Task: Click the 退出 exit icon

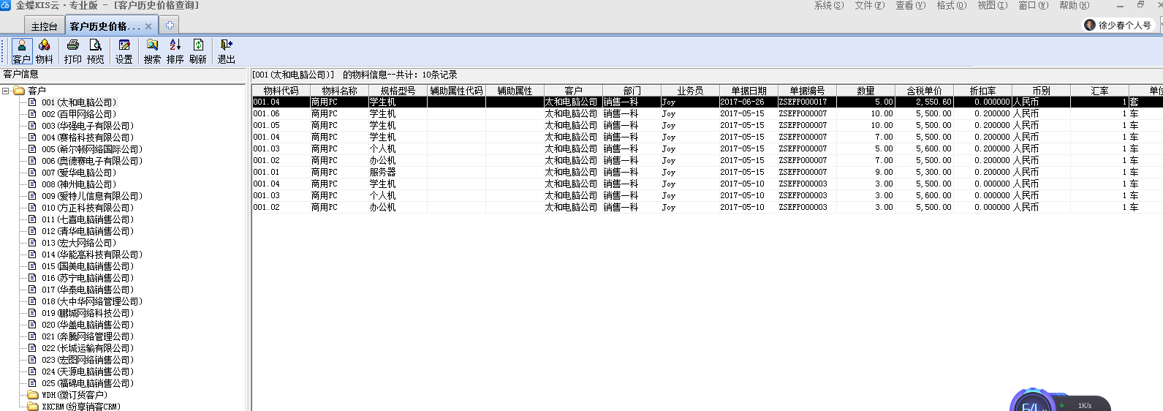Action: coord(227,51)
